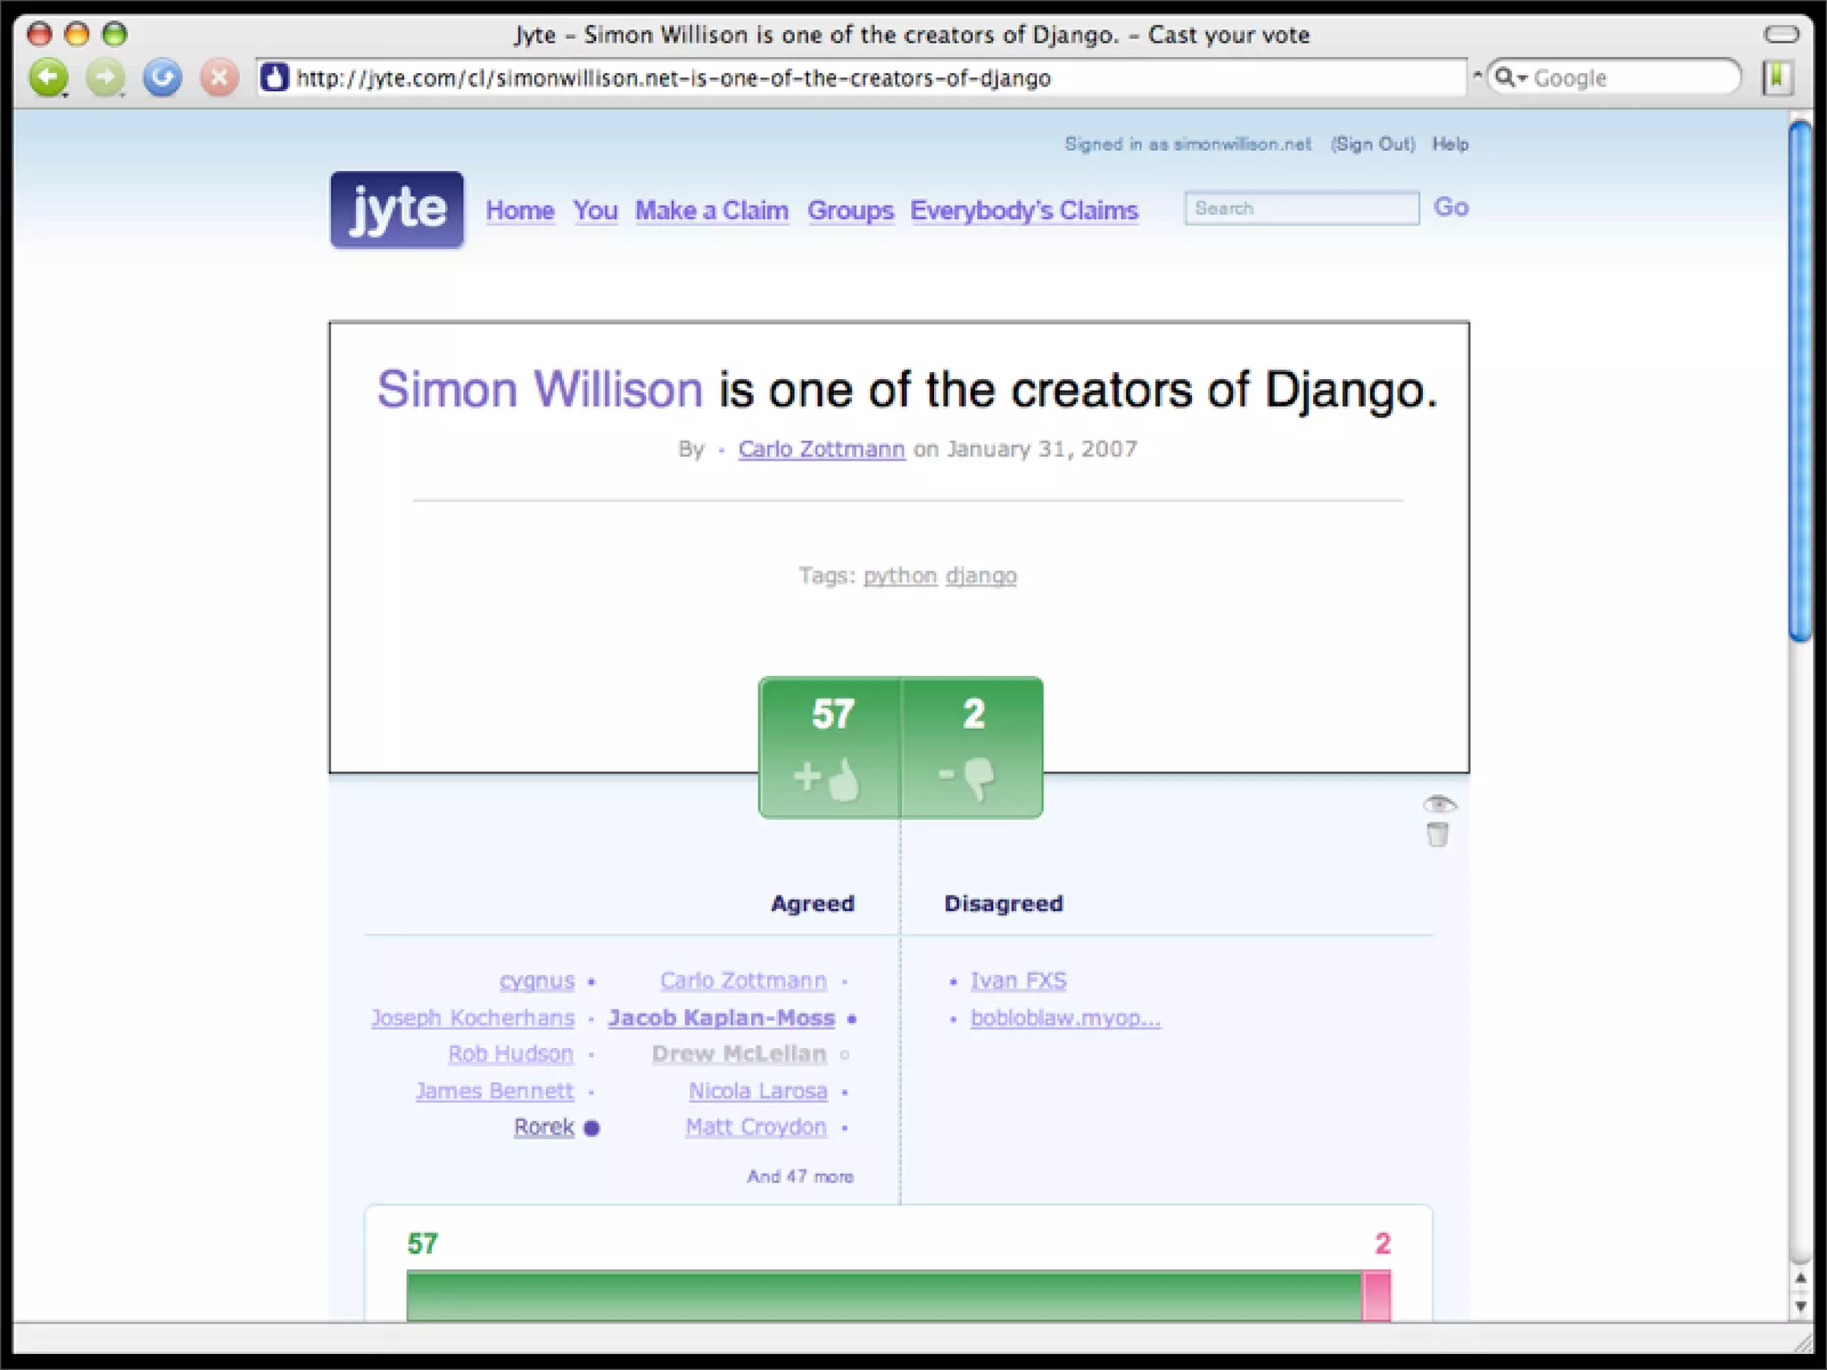Click the Disagreed column heading

click(x=1004, y=904)
